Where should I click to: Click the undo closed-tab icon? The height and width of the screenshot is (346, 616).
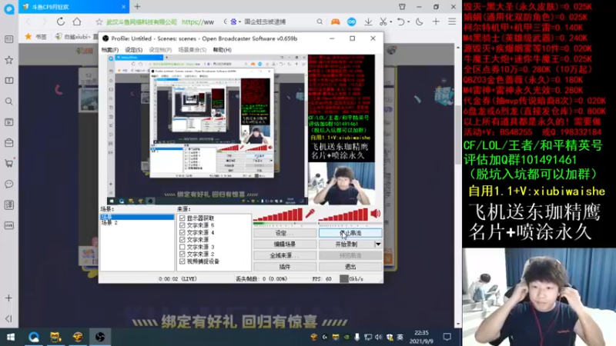[400, 22]
